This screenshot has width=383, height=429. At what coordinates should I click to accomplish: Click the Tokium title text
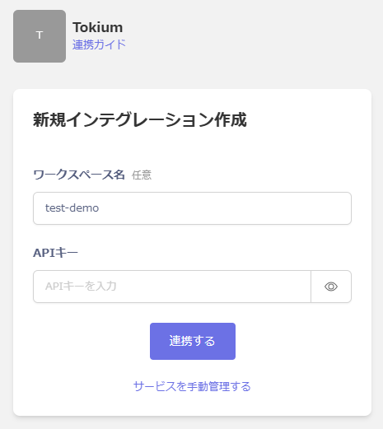[97, 27]
